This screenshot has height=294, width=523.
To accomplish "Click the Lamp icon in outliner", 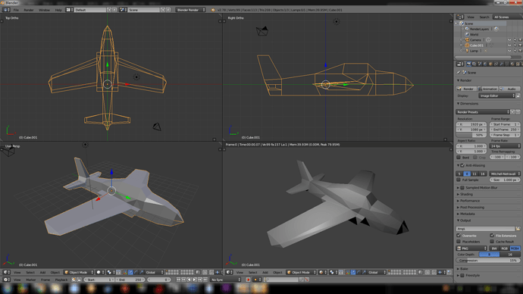I will click(x=467, y=51).
